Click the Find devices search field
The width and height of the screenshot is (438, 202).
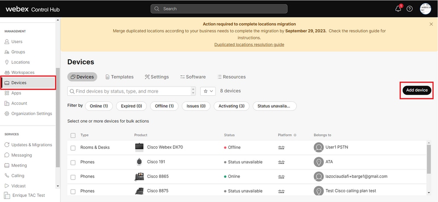(132, 91)
